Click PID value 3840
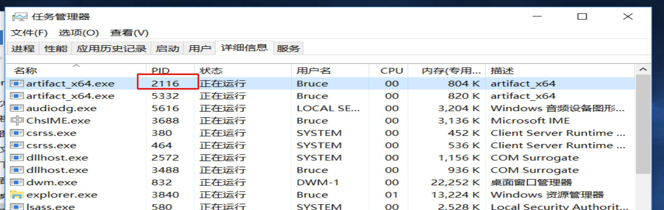Image resolution: width=664 pixels, height=210 pixels. (165, 195)
